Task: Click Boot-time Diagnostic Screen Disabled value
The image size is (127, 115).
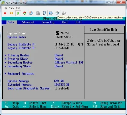Action: coord(62,88)
